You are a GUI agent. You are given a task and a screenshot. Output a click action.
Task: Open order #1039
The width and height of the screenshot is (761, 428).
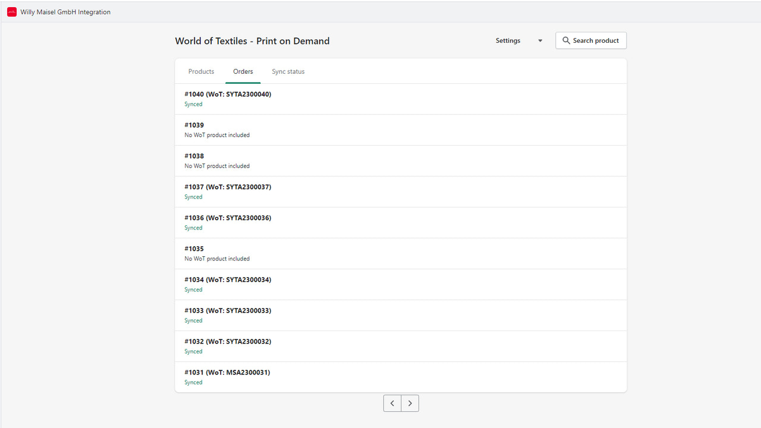coord(401,130)
